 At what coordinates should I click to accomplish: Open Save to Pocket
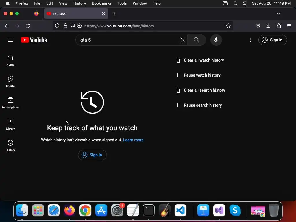pyautogui.click(x=258, y=26)
